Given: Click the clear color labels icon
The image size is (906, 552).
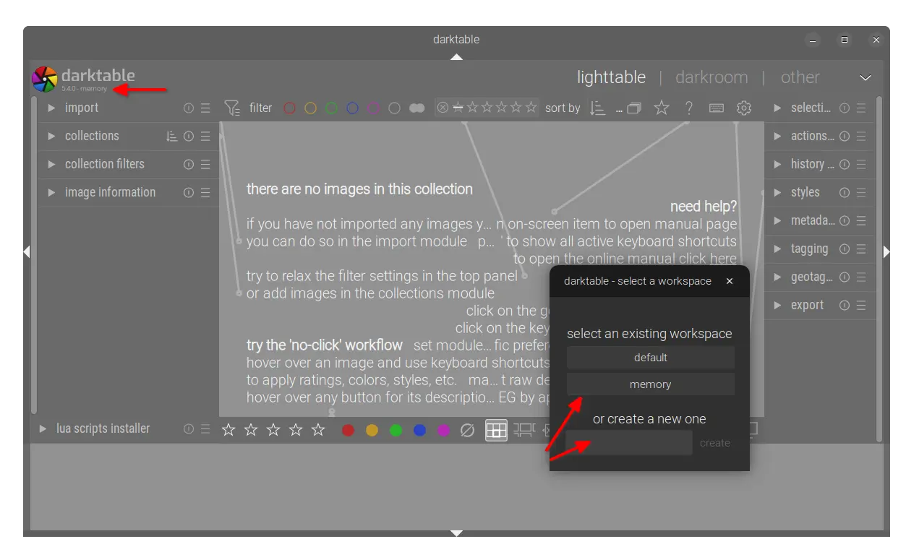Looking at the screenshot, I should tap(468, 431).
